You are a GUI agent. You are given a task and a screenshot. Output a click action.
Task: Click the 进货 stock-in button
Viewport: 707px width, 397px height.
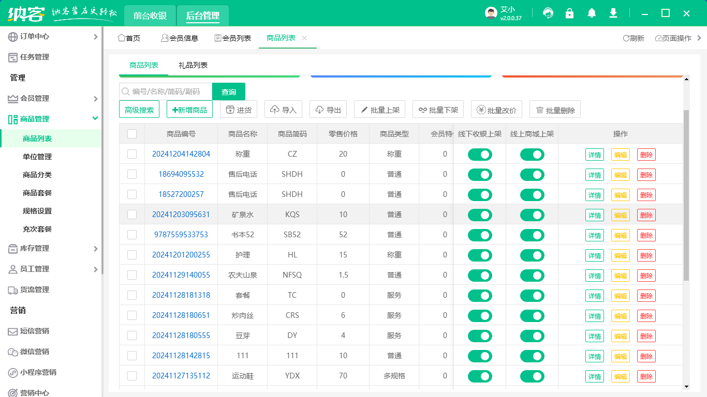(x=239, y=110)
